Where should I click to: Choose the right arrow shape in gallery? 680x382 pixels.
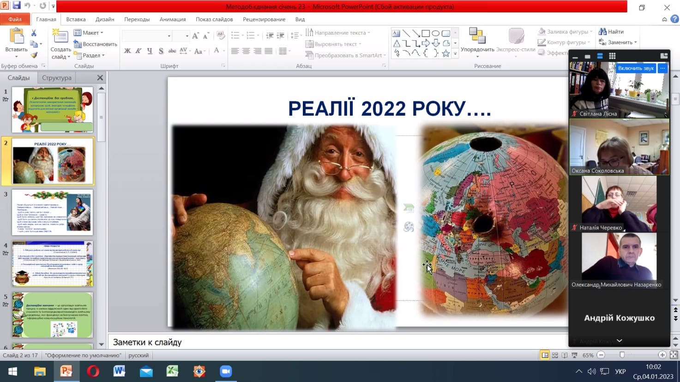[426, 43]
